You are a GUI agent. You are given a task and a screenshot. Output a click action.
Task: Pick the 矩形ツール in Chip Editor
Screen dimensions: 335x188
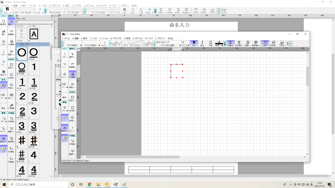72,98
